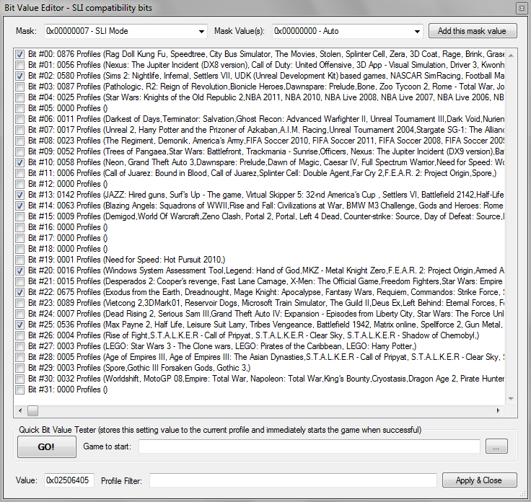The height and width of the screenshot is (502, 531).
Task: Check Bit #19 Need for Speed checkbox
Action: coord(20,260)
